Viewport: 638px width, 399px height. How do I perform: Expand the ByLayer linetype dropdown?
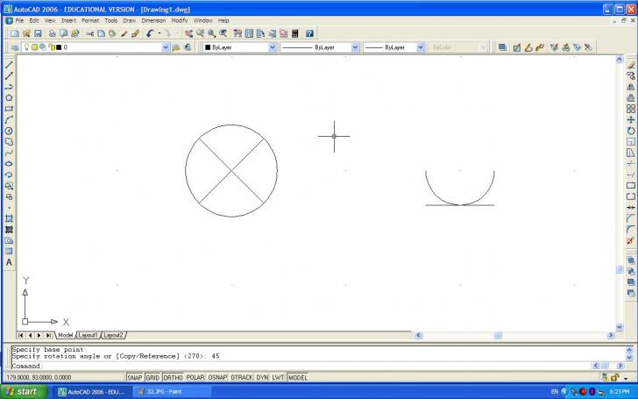355,47
